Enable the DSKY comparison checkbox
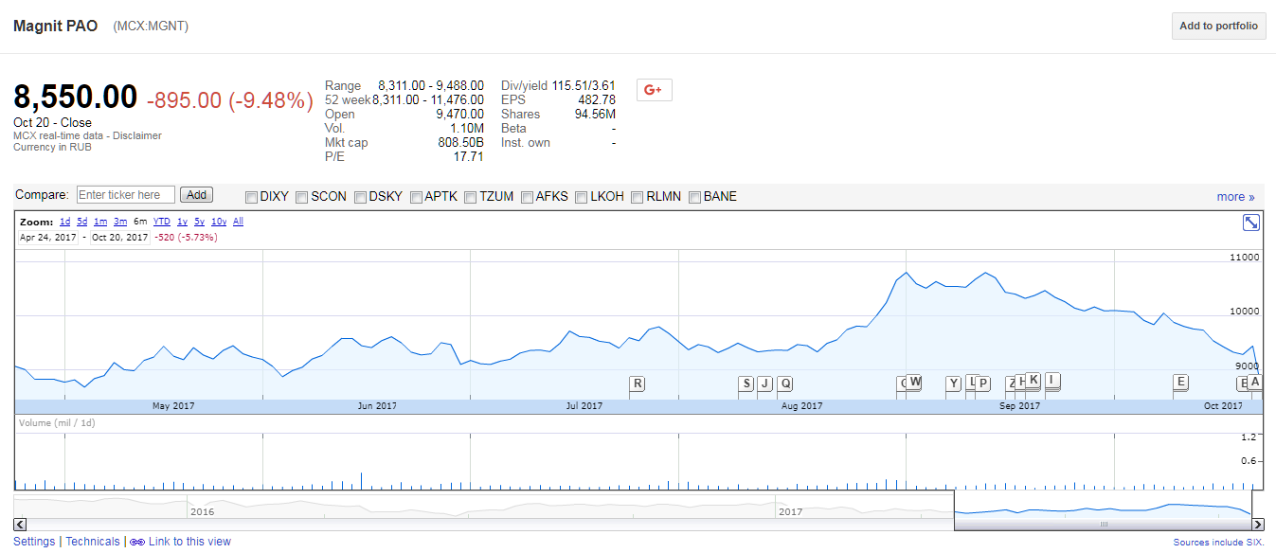1276x553 pixels. [x=360, y=197]
